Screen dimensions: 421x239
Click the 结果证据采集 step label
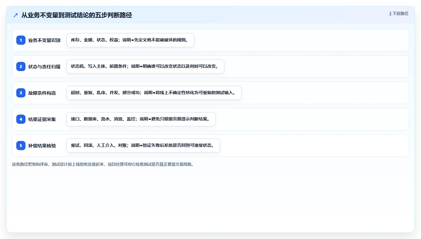tap(42, 119)
